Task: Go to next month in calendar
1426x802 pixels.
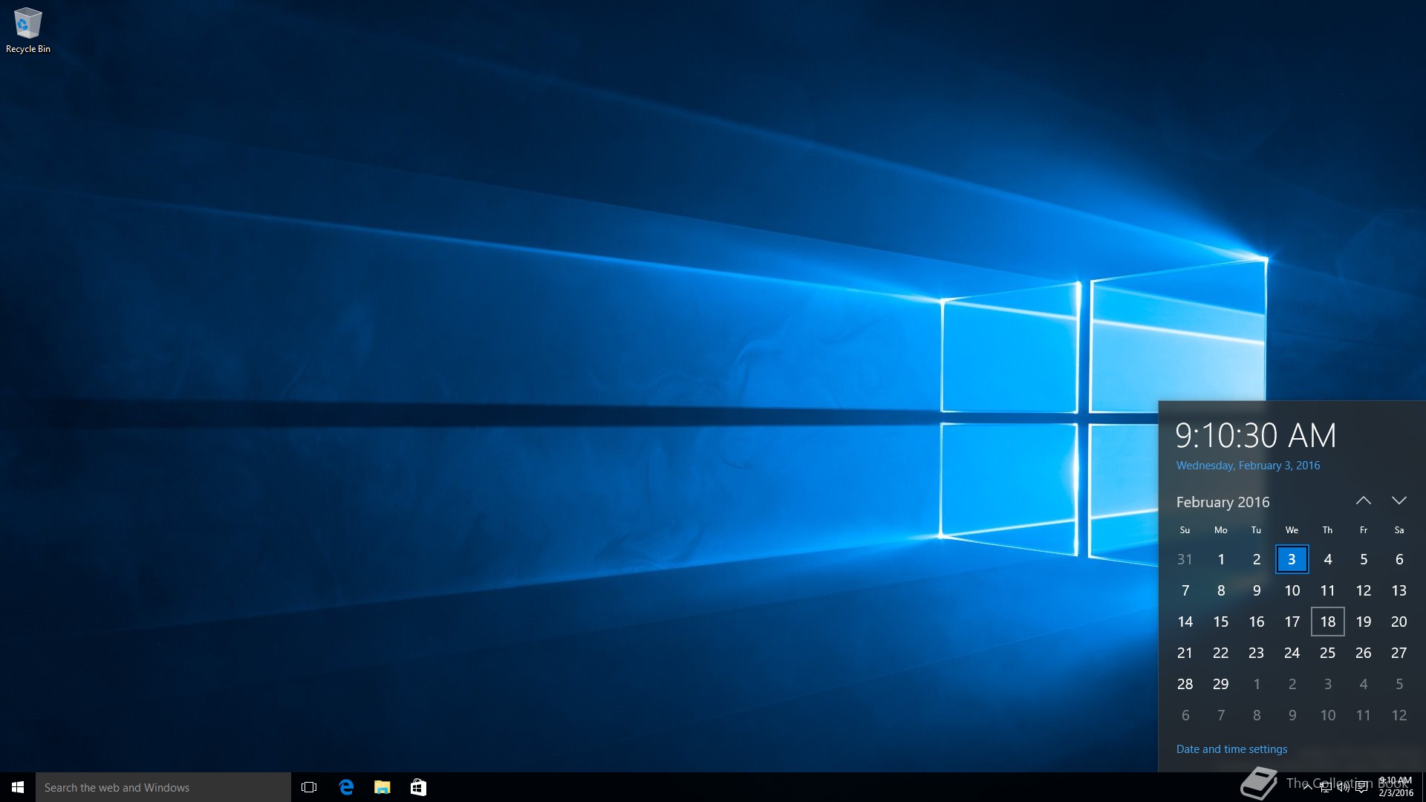Action: [x=1399, y=501]
